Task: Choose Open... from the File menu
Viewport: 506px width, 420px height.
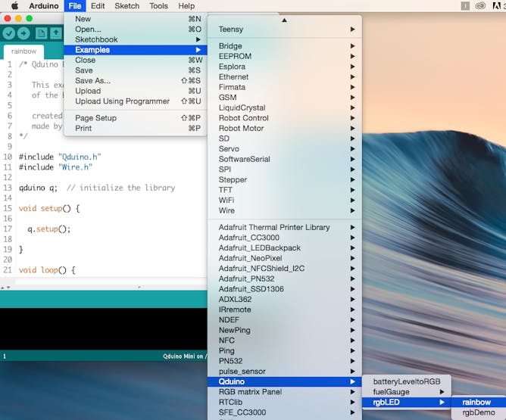Action: (136, 30)
